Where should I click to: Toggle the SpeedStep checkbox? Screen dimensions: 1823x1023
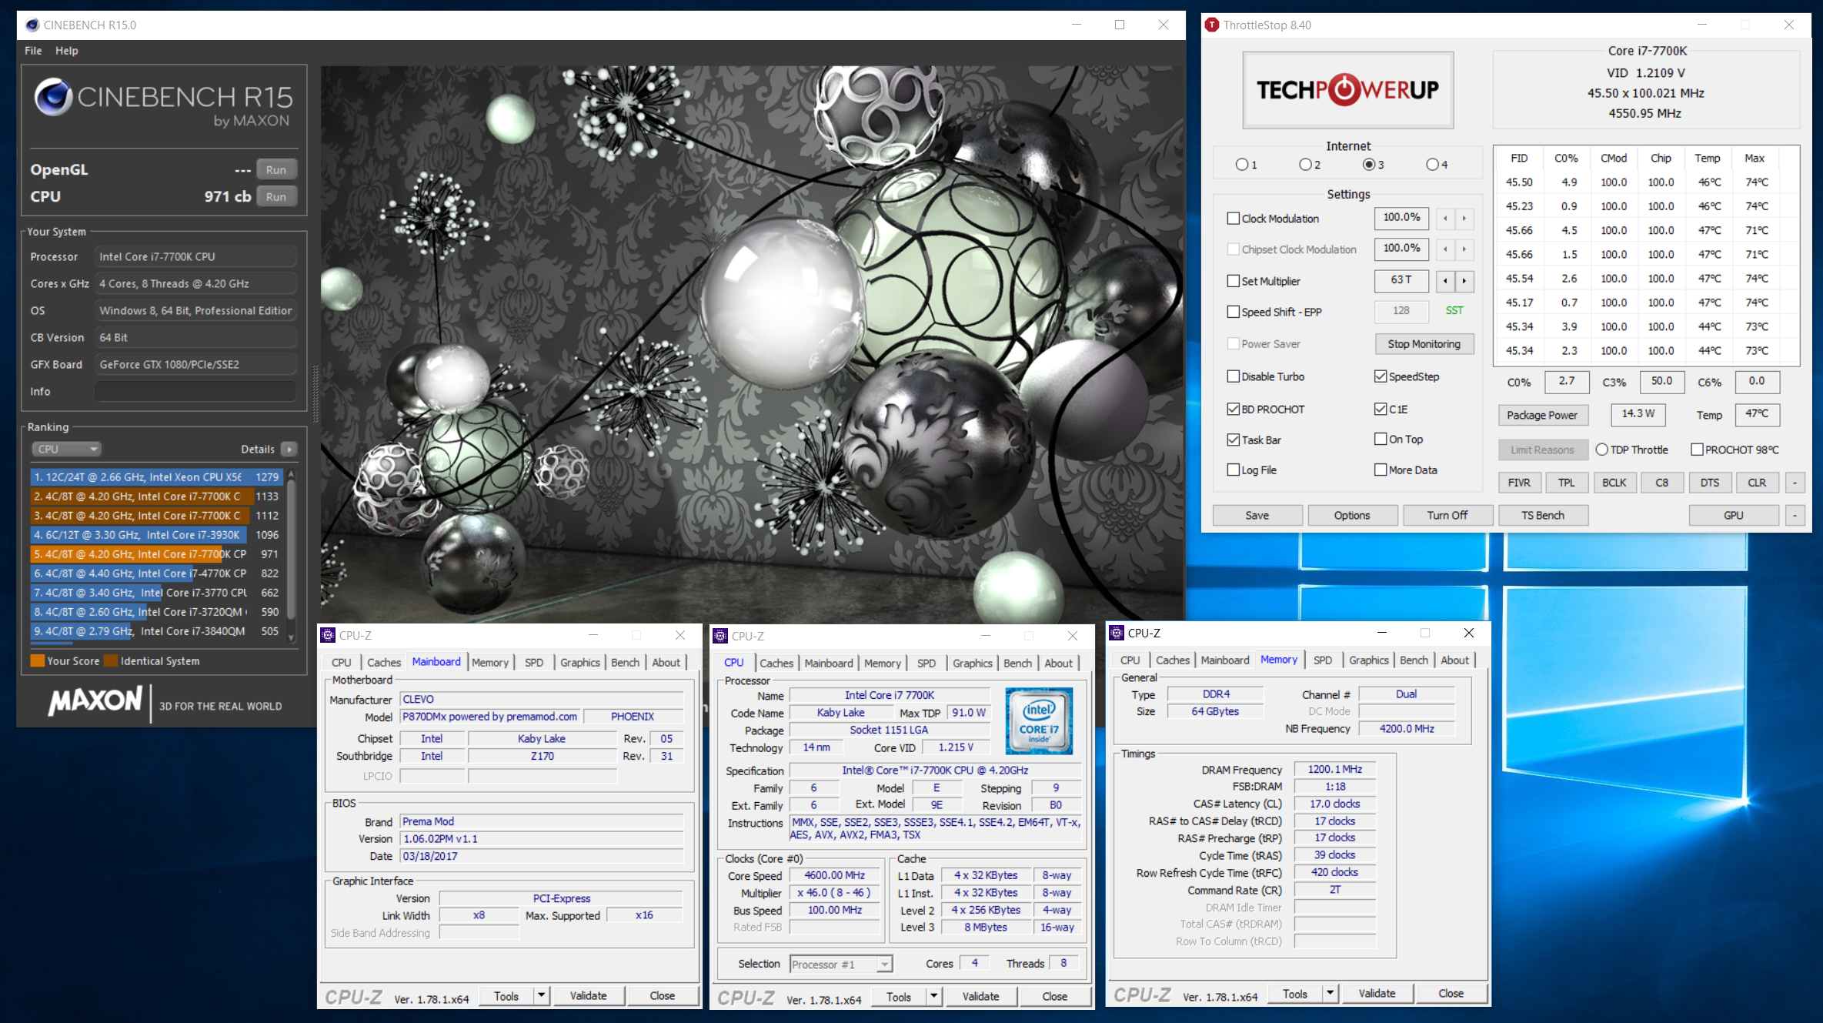[1381, 376]
